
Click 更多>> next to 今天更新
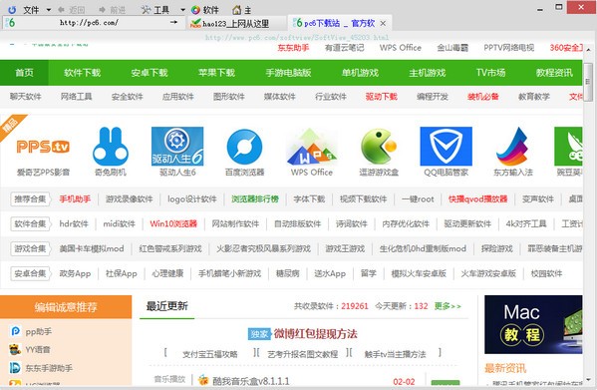pyautogui.click(x=448, y=306)
